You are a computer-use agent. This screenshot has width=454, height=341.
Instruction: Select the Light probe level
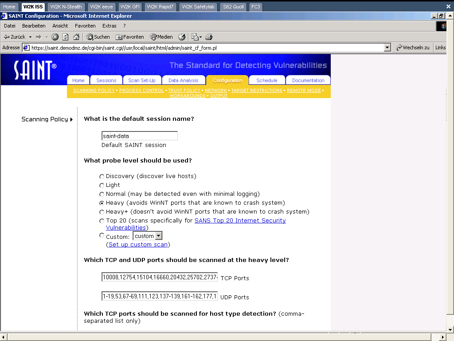(102, 185)
